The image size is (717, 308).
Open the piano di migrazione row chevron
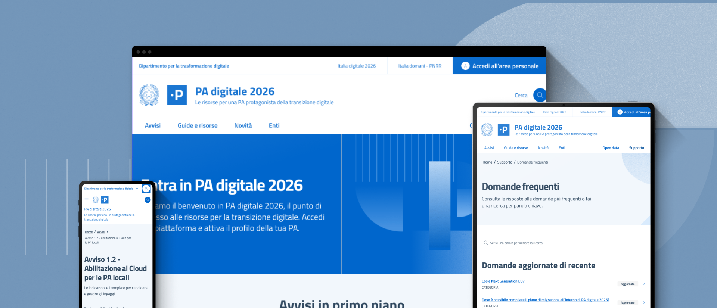(x=644, y=303)
